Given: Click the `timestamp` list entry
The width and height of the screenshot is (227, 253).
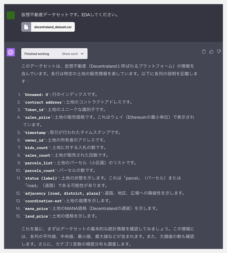Looking at the screenshot, I should coord(72,132).
